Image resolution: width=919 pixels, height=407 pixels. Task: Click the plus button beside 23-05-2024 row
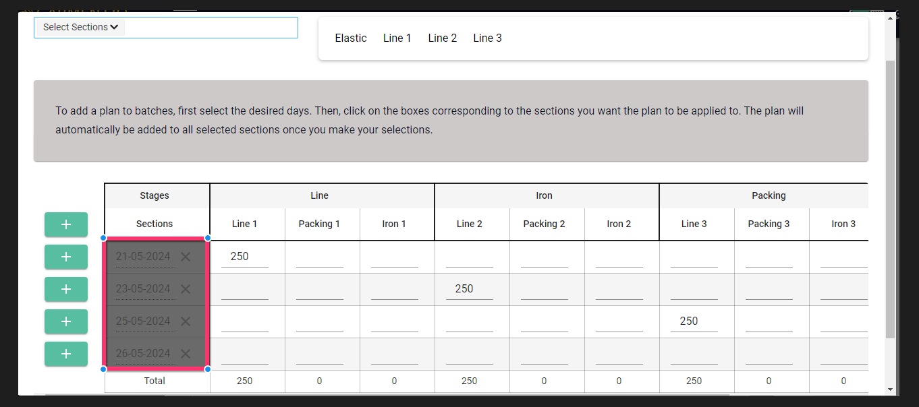[x=66, y=289]
